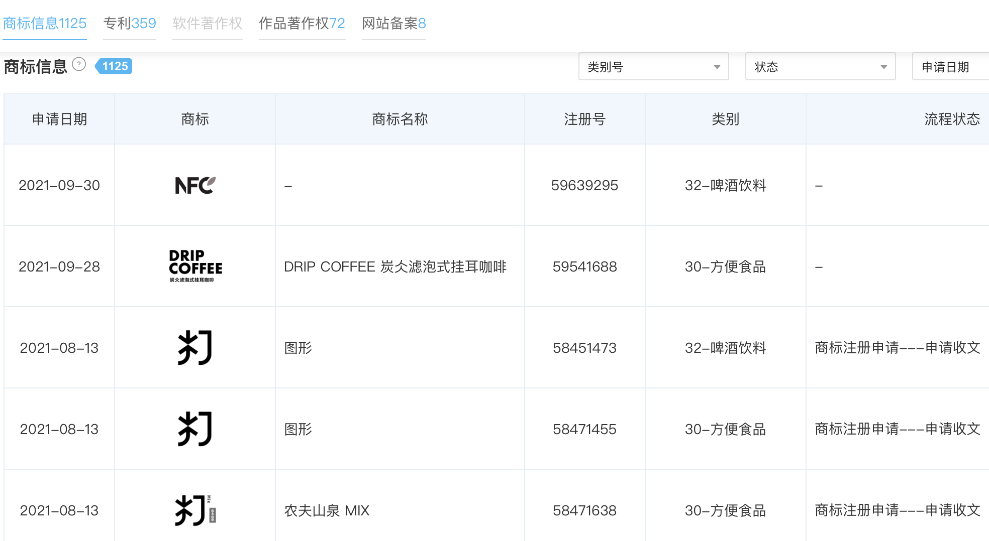Open the 网站备案8 tab

coord(393,23)
